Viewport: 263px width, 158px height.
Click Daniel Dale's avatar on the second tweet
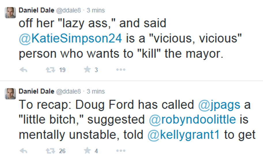click(x=10, y=93)
